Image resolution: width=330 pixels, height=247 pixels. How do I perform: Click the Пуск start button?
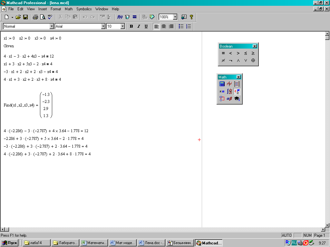tap(10, 243)
